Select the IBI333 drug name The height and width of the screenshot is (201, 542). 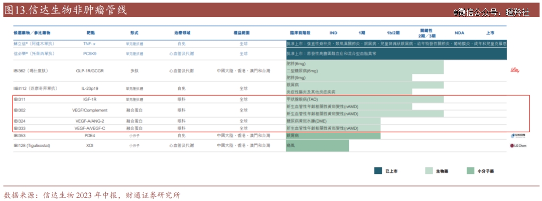(20, 128)
